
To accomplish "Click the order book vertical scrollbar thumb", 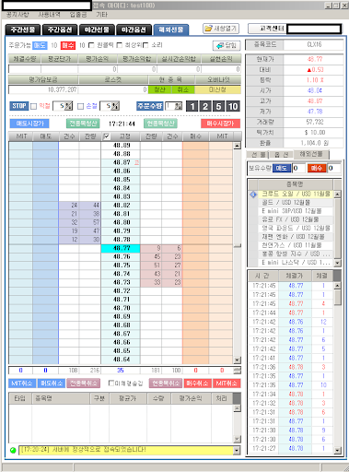I will [237, 245].
